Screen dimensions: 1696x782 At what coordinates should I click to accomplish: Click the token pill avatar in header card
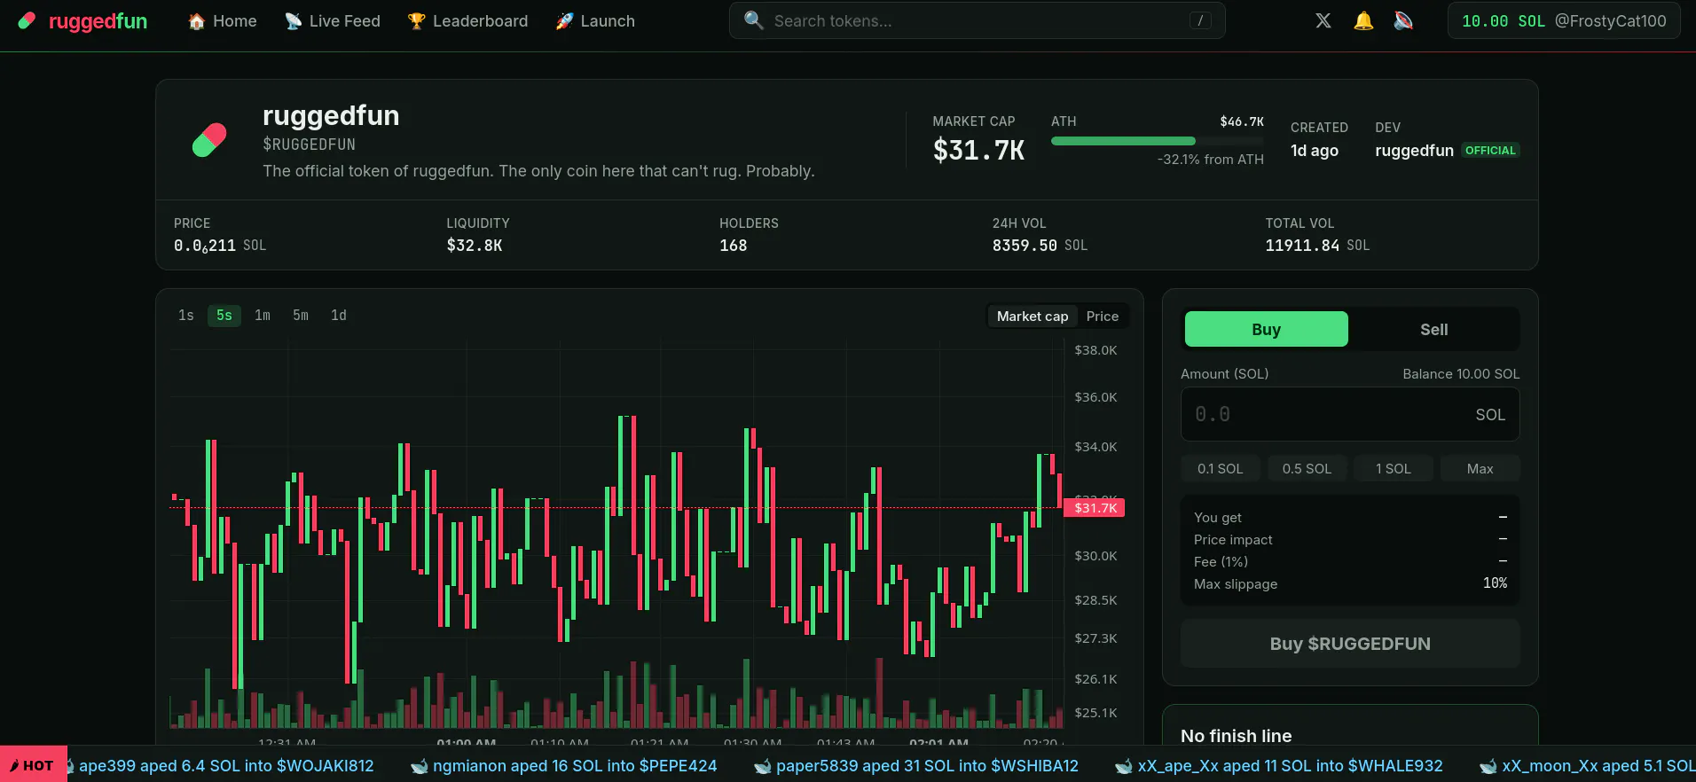(209, 140)
